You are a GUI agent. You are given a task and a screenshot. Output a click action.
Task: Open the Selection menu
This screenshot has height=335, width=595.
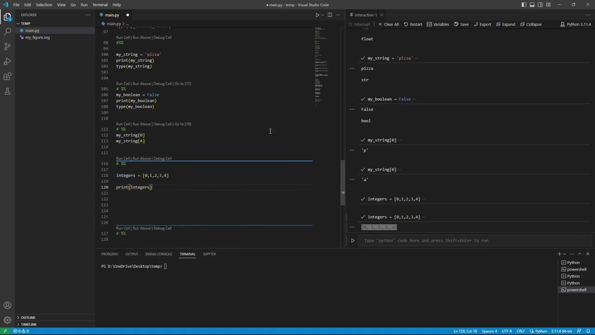44,5
